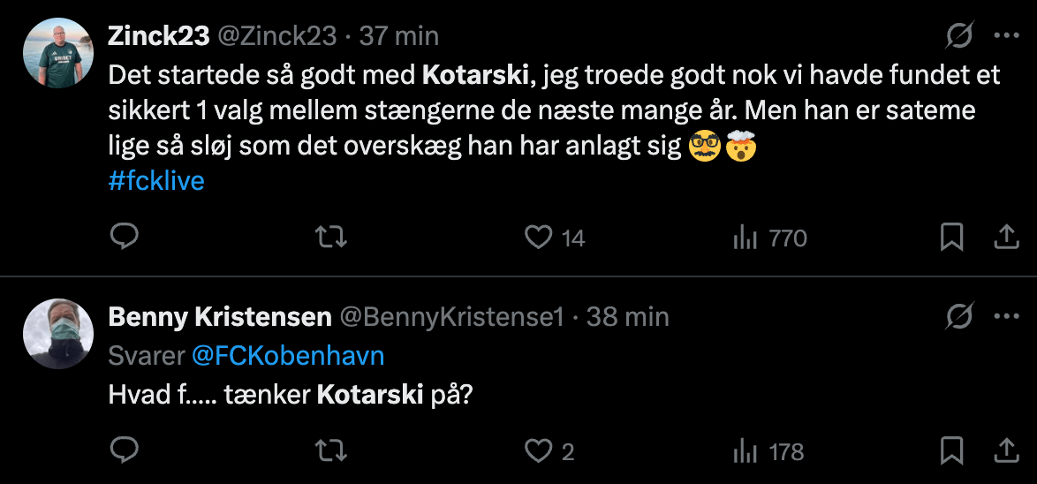Image resolution: width=1037 pixels, height=484 pixels.
Task: Open Benny Kristensen's profile avatar
Action: pos(58,334)
